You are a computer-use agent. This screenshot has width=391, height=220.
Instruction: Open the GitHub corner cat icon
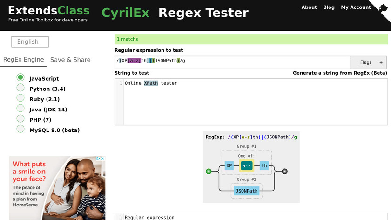(x=383, y=8)
